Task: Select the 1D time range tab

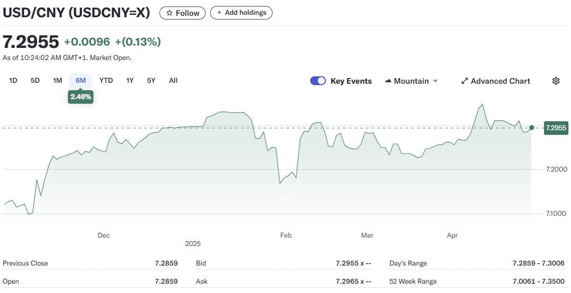Action: (x=13, y=80)
